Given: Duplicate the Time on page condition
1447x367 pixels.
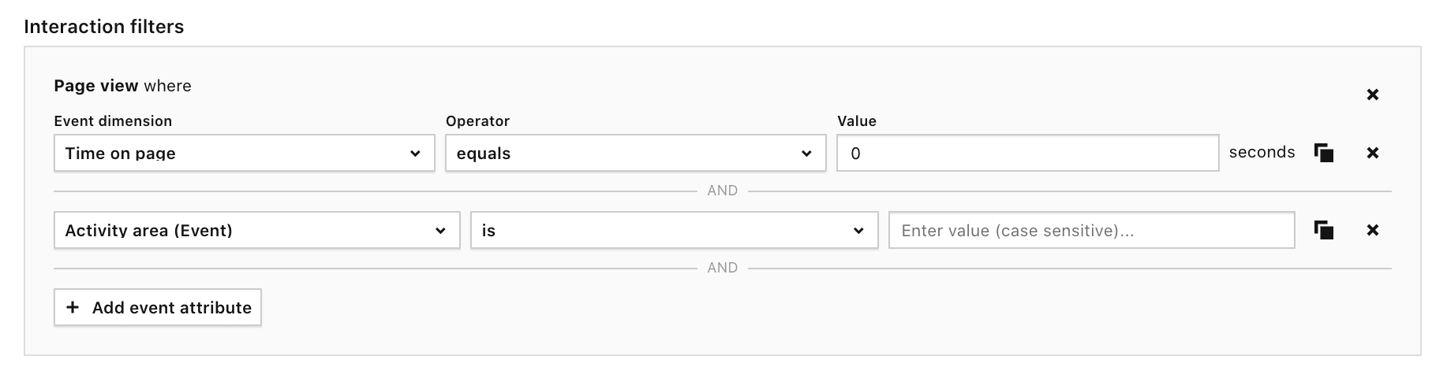Looking at the screenshot, I should 1324,153.
